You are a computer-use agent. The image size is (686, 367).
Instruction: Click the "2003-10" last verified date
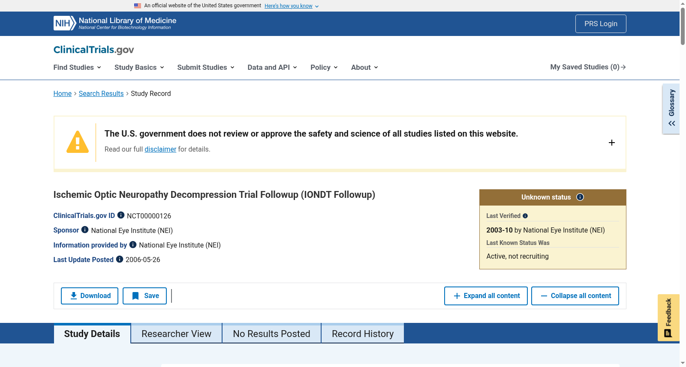coord(499,230)
